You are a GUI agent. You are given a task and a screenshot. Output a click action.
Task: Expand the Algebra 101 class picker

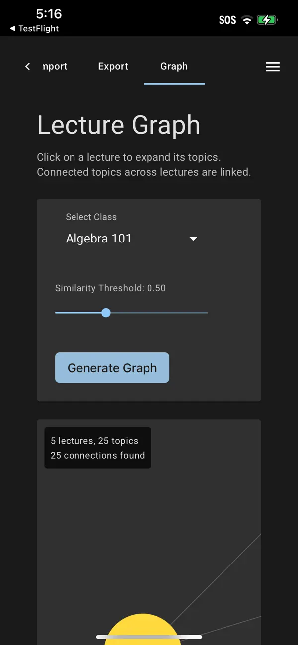99,239
